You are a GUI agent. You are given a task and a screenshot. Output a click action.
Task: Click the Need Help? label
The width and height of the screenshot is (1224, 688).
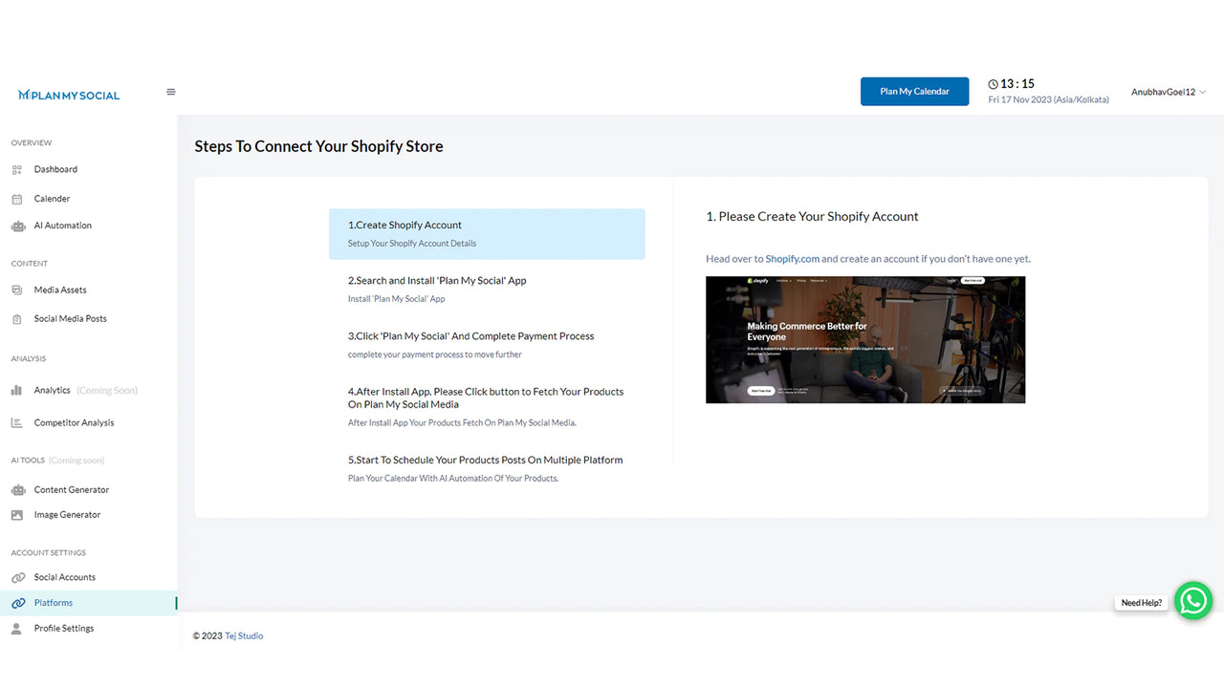1141,603
